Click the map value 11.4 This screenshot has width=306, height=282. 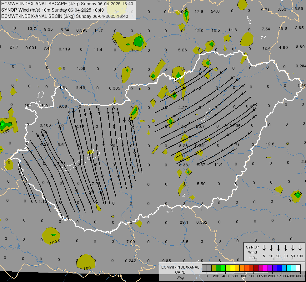tap(98, 50)
